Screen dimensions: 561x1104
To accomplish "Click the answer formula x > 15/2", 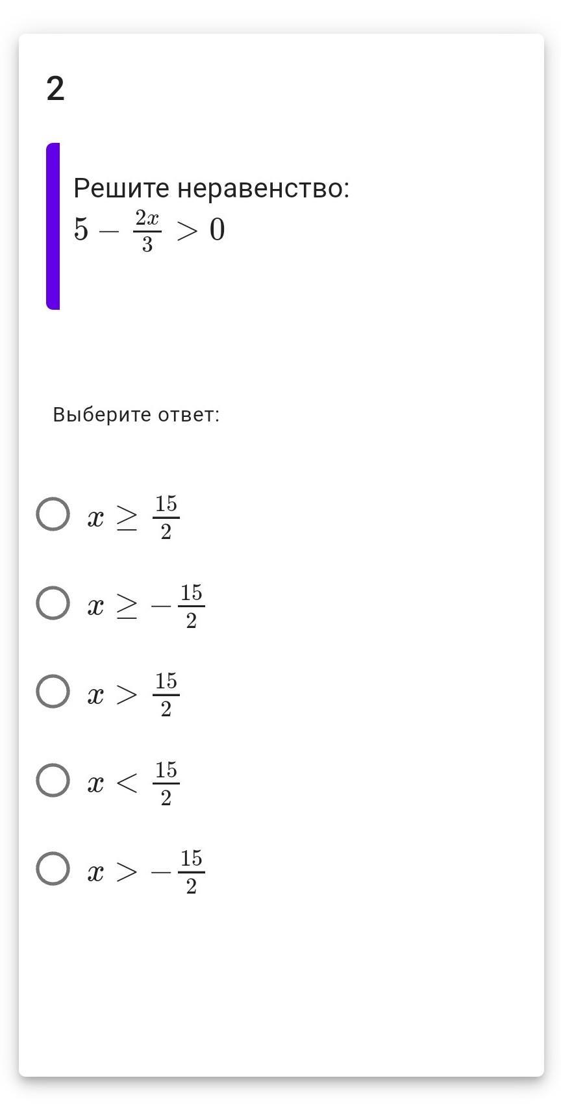I will [x=133, y=695].
